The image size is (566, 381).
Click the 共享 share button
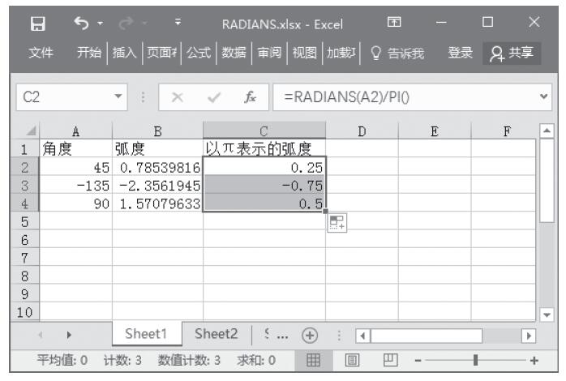514,54
